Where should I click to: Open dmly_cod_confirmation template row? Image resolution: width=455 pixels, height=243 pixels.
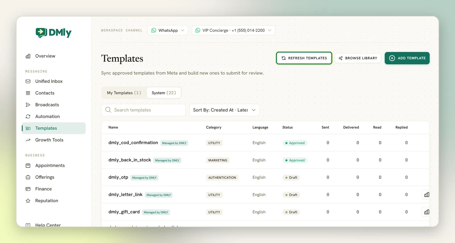[x=265, y=143]
